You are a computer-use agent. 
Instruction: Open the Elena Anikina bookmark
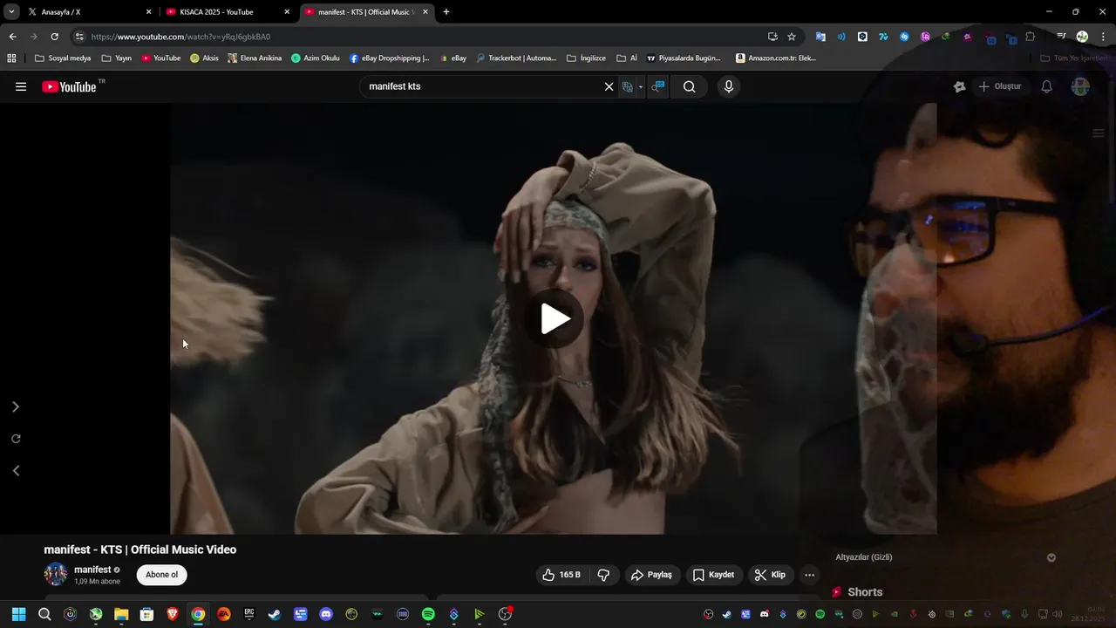(255, 58)
